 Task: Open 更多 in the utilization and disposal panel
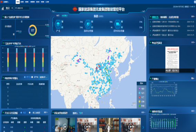tap(193, 111)
